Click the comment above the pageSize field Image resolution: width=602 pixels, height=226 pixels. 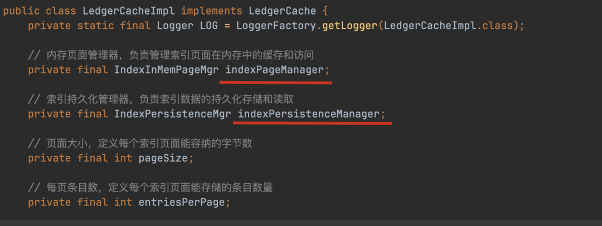(x=140, y=144)
